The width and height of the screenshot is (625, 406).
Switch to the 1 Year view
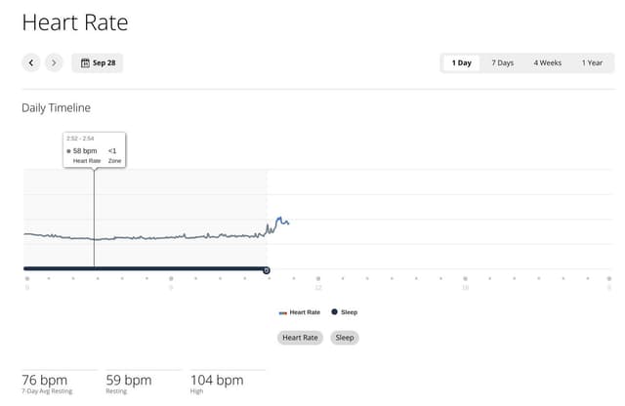pyautogui.click(x=592, y=62)
